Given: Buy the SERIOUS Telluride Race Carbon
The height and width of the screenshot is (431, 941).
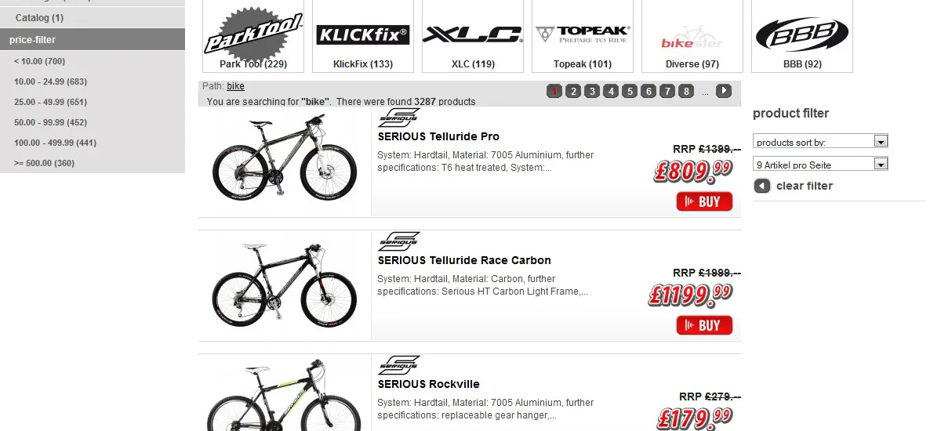Looking at the screenshot, I should [704, 325].
